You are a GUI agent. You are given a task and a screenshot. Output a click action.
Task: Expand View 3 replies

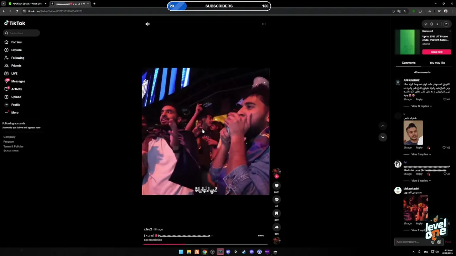click(421, 154)
